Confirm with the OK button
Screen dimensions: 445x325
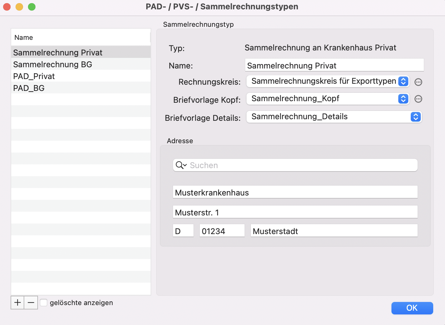412,308
